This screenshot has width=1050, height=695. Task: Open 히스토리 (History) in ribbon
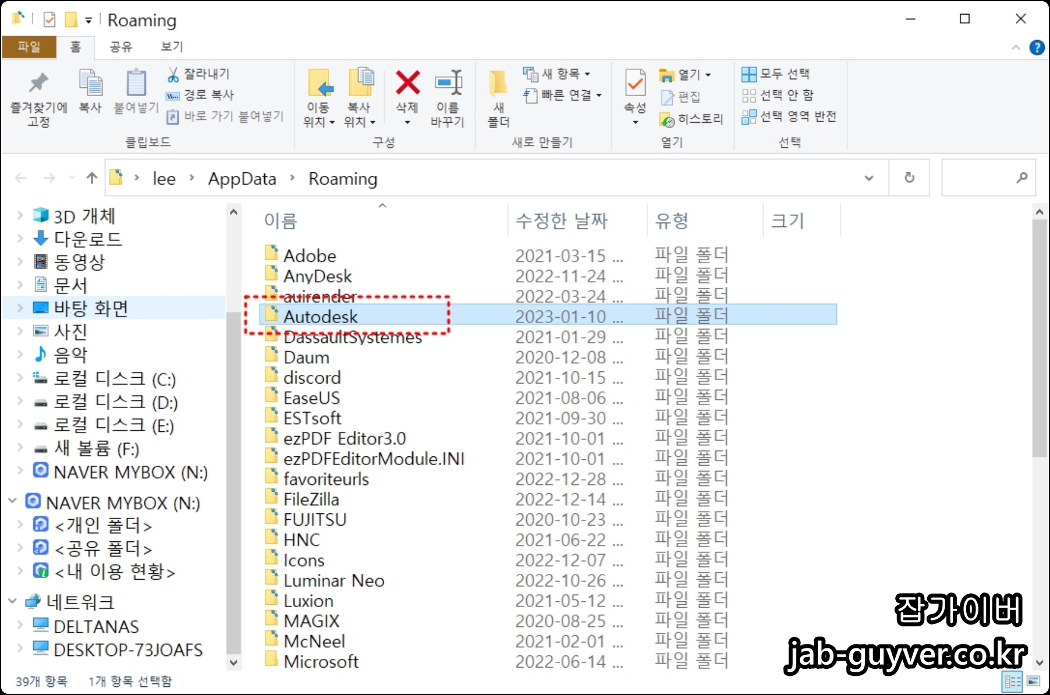pos(691,119)
